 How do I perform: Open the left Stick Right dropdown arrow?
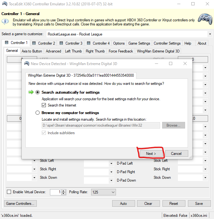34,169
